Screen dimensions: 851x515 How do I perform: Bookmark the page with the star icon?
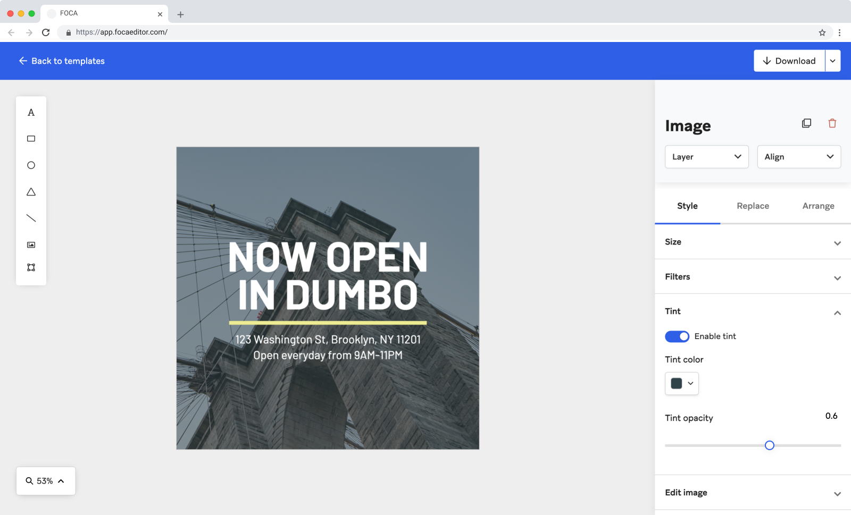[x=822, y=32]
